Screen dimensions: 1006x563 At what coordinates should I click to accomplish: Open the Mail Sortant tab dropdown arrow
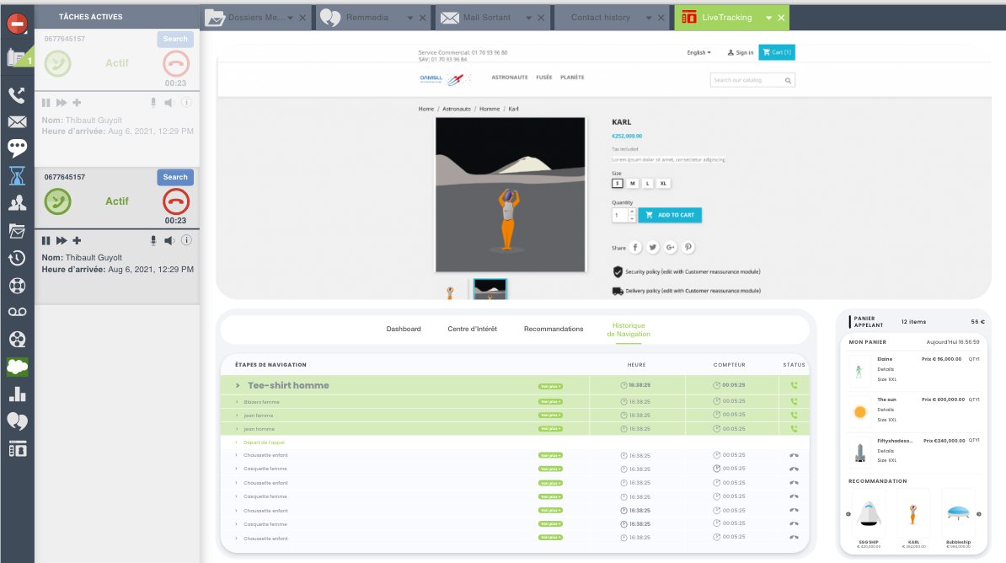click(x=528, y=18)
